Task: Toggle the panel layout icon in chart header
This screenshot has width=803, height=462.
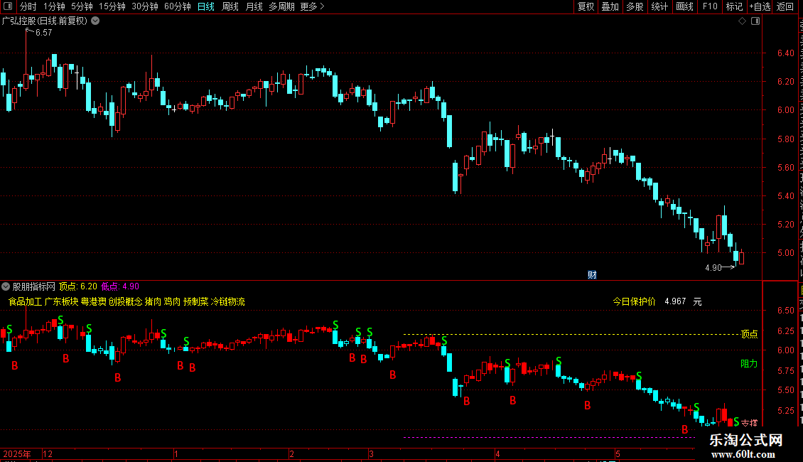Action: (x=755, y=21)
